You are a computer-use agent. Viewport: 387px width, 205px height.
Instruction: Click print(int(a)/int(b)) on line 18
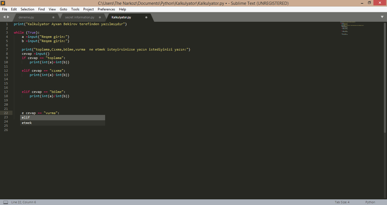coord(50,96)
